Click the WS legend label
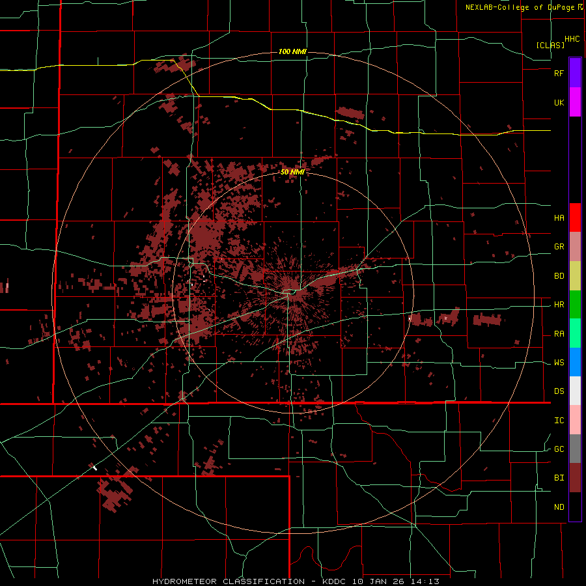The height and width of the screenshot is (586, 586). tap(559, 363)
